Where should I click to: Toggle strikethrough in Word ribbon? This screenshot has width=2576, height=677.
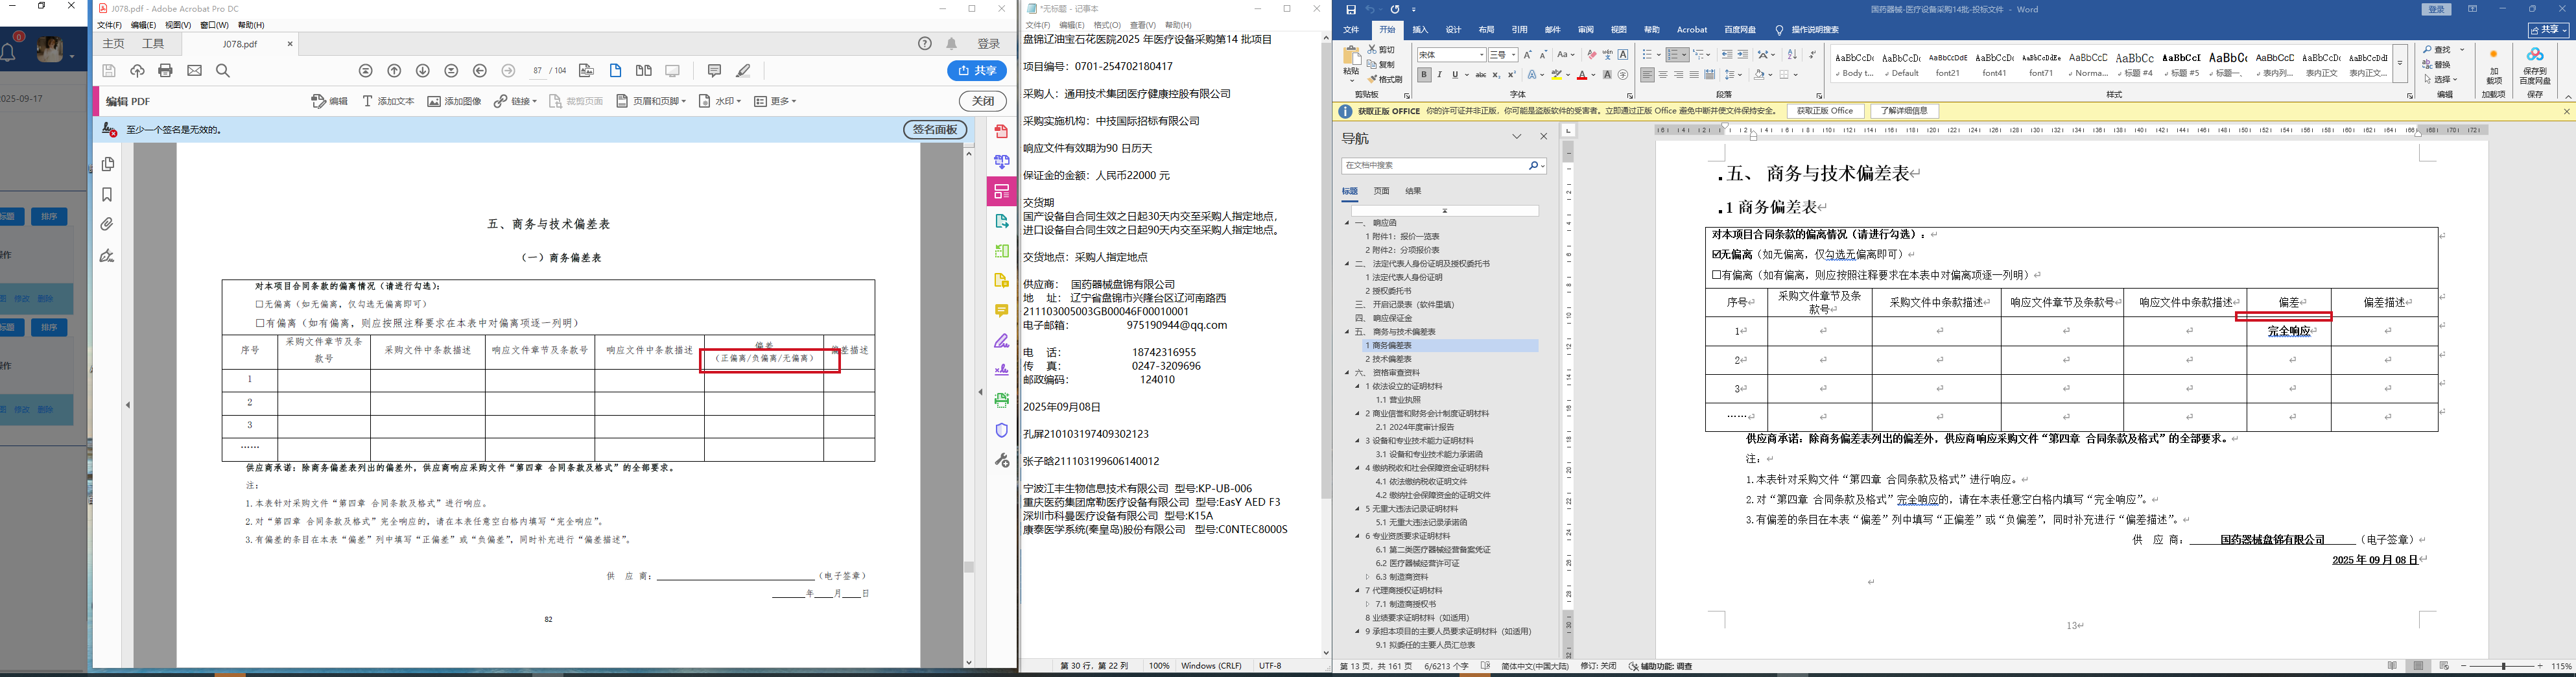(x=1480, y=75)
